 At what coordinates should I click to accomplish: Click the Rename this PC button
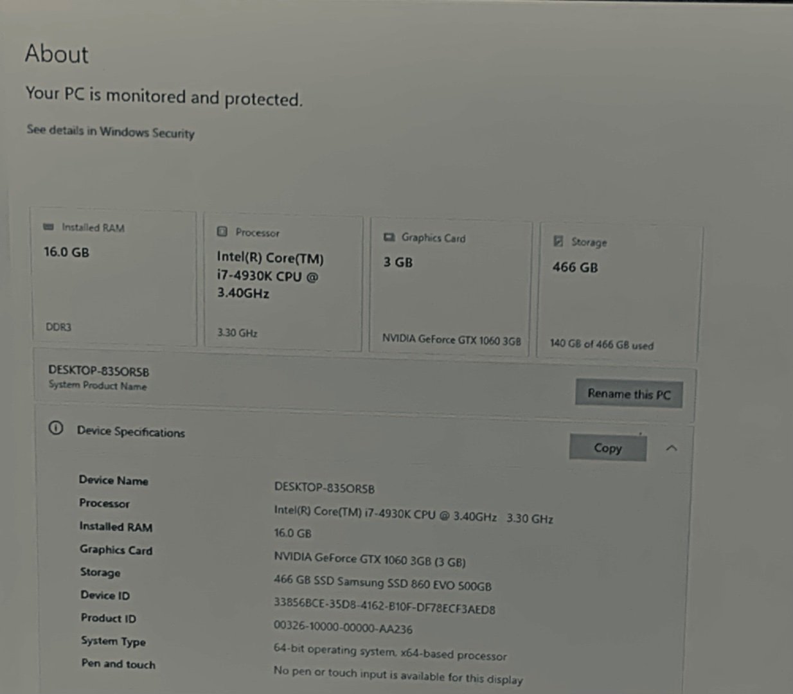coord(628,393)
